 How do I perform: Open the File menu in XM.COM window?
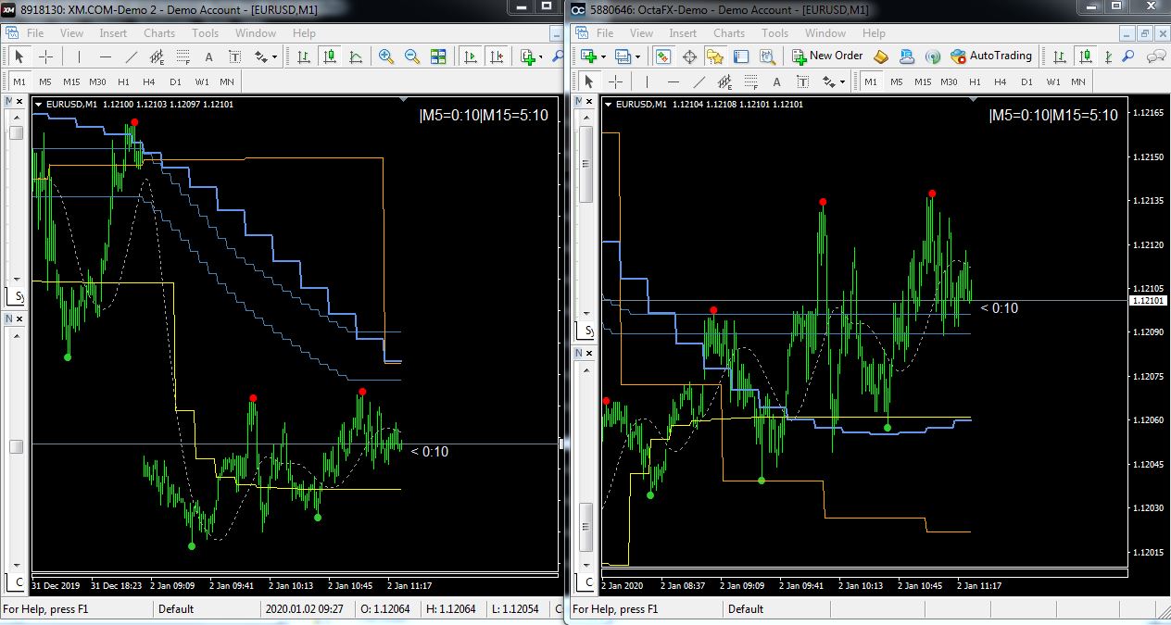tap(35, 32)
